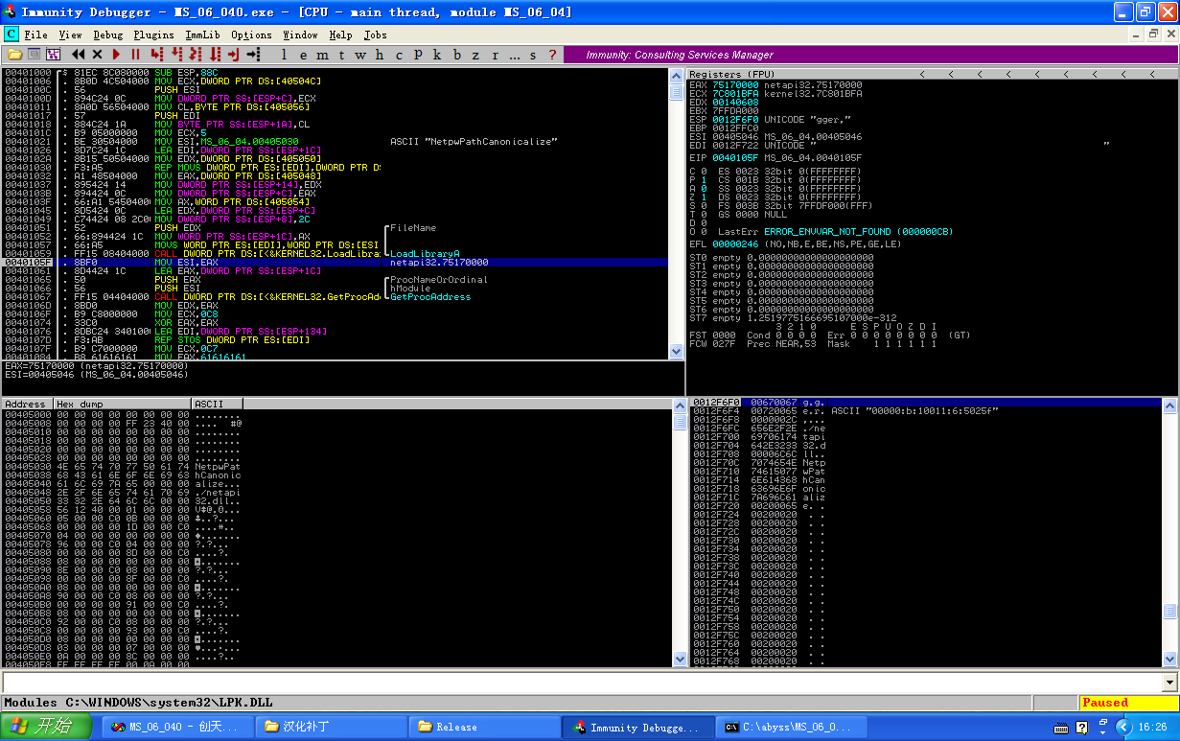Show memory map with the 'm' button
The image size is (1180, 741).
[322, 55]
